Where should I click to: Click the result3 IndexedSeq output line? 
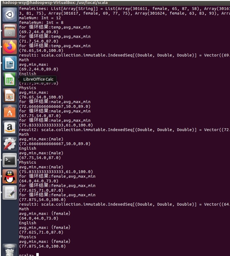124,204
